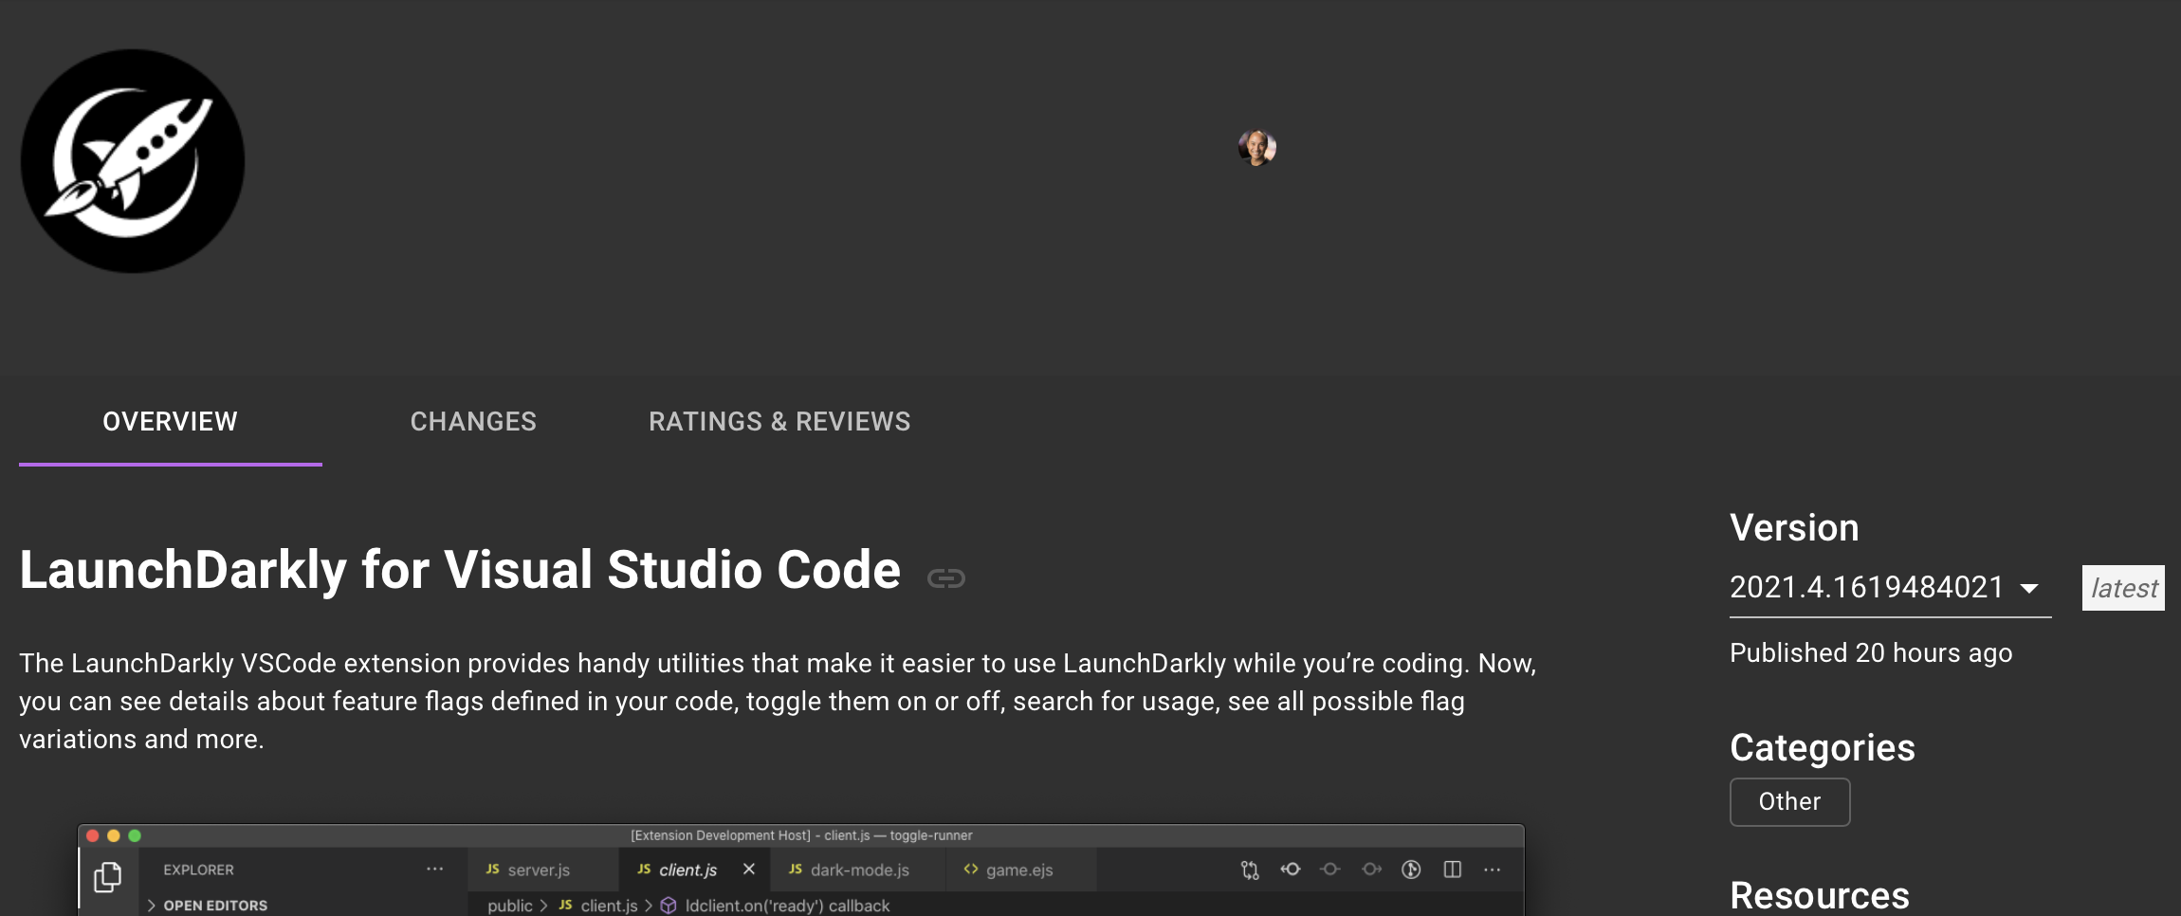Select the server.js editor tab
This screenshot has width=2181, height=916.
point(542,870)
